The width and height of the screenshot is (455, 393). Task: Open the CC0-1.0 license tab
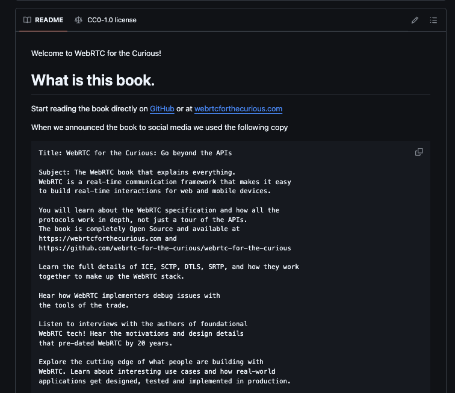click(x=105, y=20)
